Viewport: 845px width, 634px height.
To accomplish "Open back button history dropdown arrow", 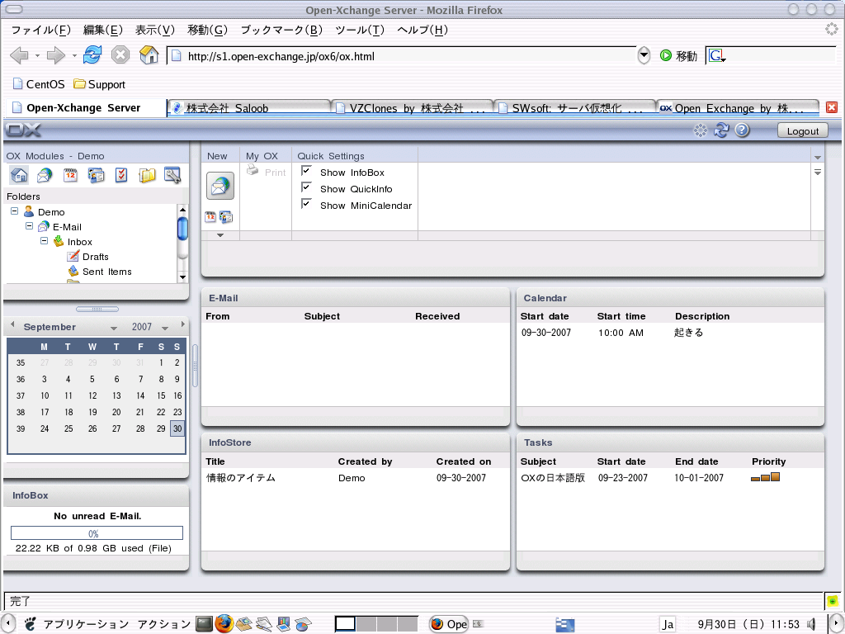I will point(37,55).
